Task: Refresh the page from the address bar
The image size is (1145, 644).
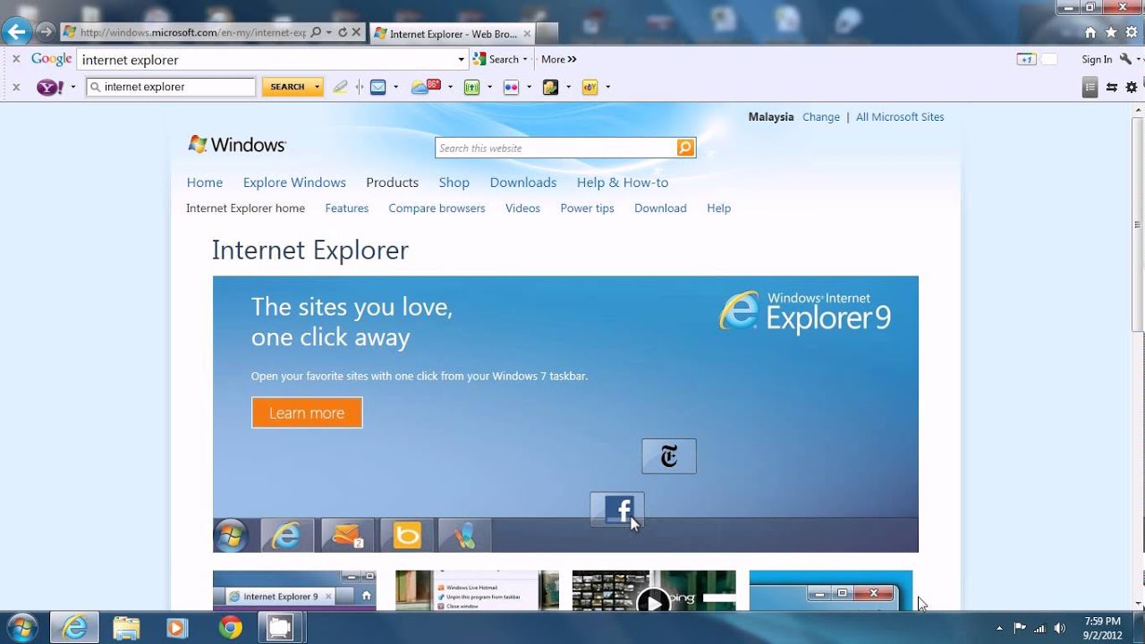Action: (x=343, y=32)
